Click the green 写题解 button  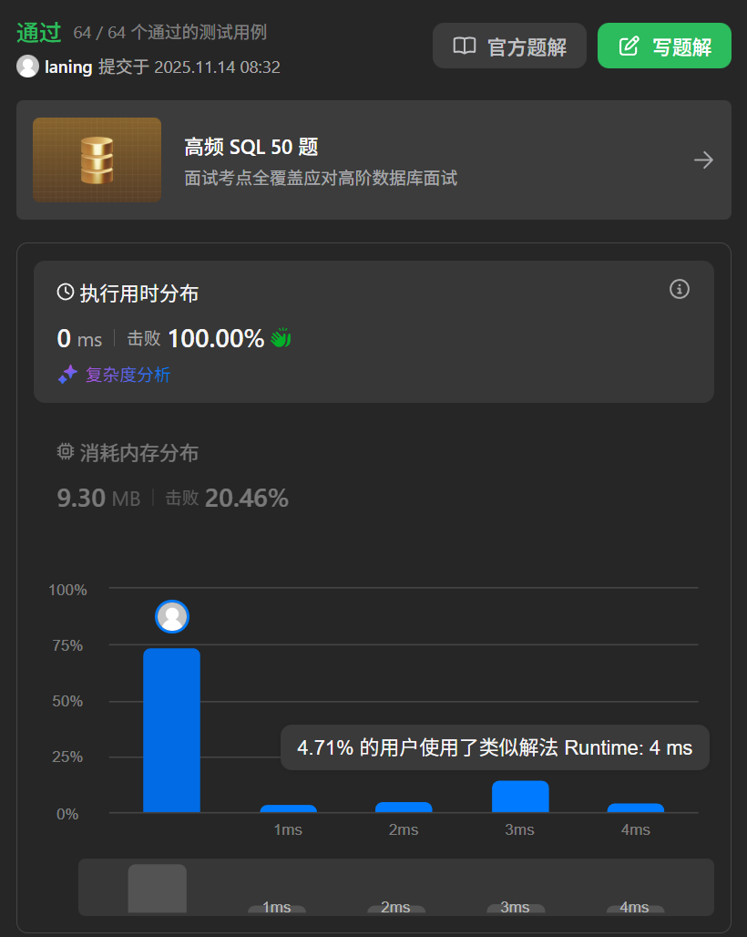coord(664,46)
